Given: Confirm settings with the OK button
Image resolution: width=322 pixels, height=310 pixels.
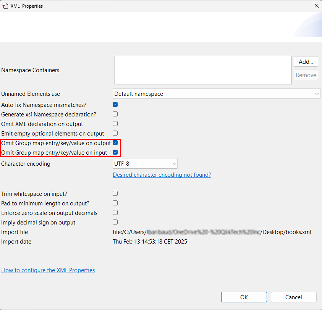Looking at the screenshot, I should pos(244,297).
